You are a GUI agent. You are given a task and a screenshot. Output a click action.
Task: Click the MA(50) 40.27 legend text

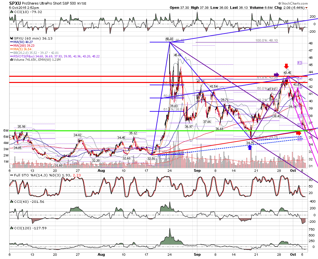coord(23,42)
